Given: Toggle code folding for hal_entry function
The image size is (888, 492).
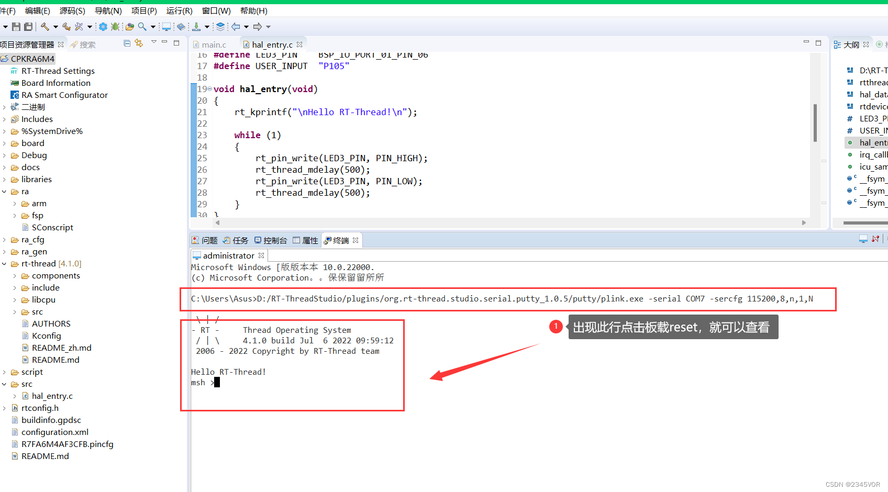Looking at the screenshot, I should click(x=210, y=89).
